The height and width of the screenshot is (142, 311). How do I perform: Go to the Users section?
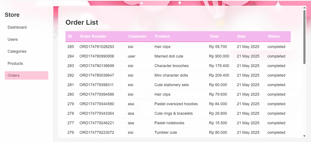(13, 40)
